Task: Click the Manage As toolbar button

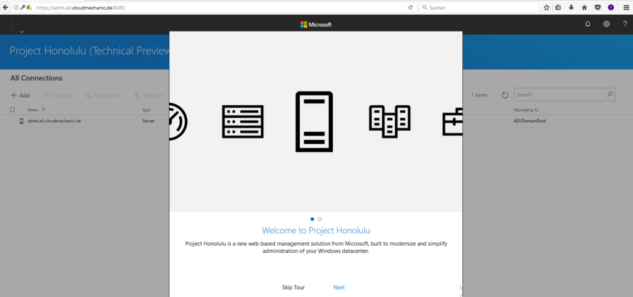Action: pyautogui.click(x=103, y=95)
